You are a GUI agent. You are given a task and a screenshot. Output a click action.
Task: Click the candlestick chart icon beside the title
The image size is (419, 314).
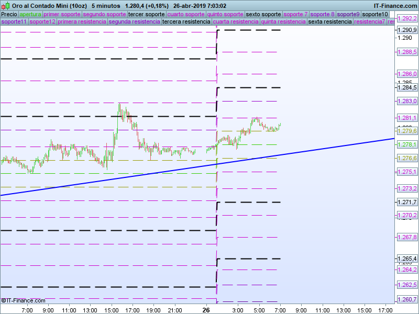click(6, 6)
